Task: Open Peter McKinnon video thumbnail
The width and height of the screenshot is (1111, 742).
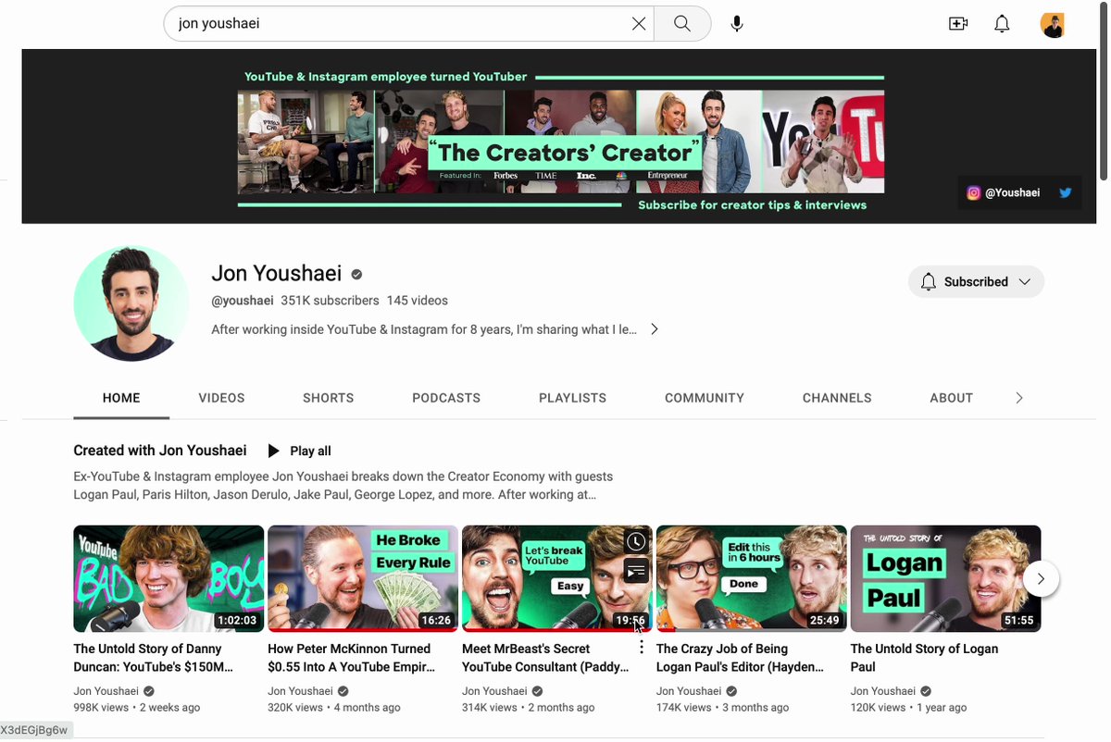Action: tap(363, 579)
